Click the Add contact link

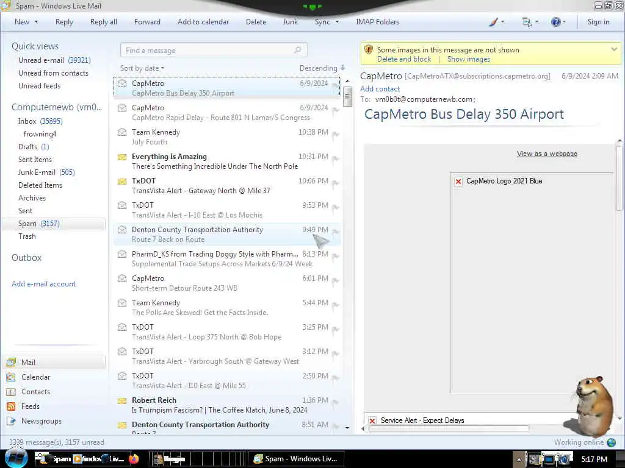(x=380, y=89)
